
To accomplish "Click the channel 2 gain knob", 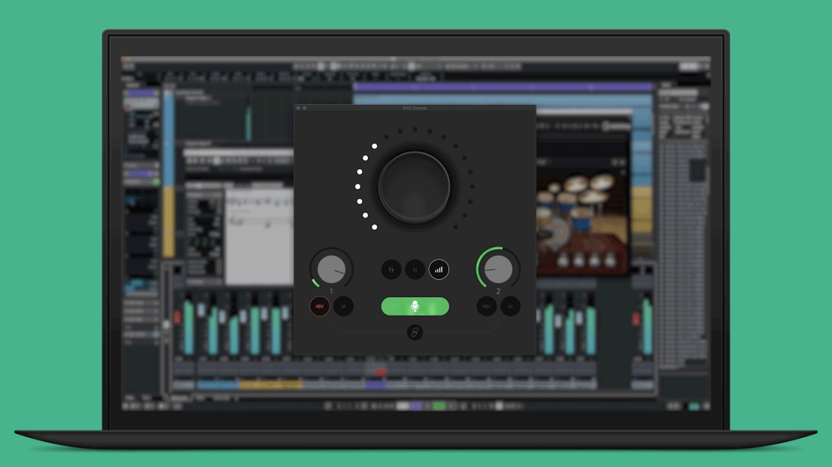I will tap(498, 269).
